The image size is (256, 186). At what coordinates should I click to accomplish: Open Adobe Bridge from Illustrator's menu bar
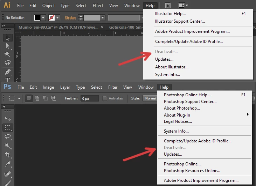coord(168,6)
